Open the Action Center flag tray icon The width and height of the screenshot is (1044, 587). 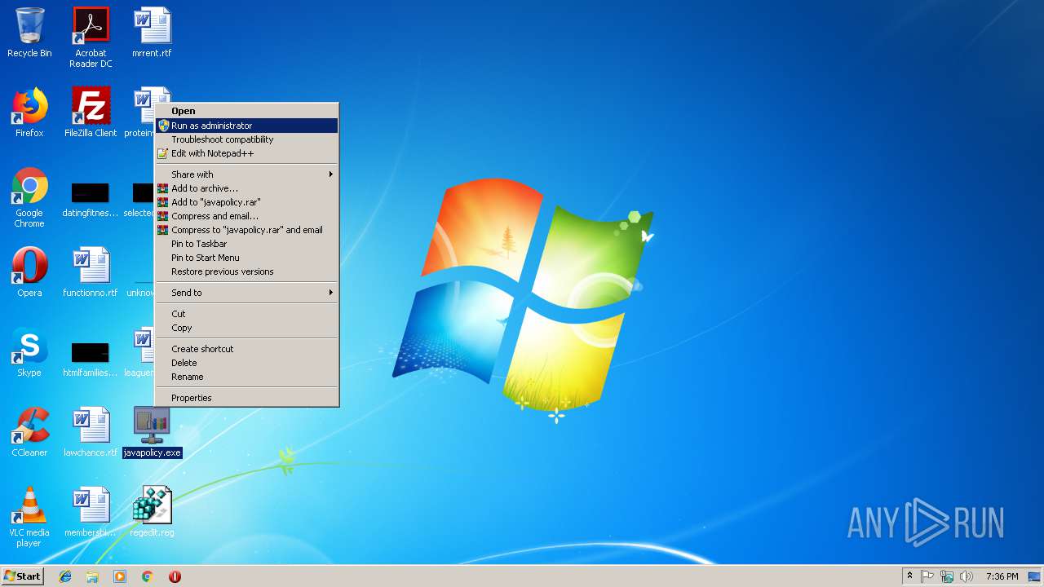tap(927, 576)
